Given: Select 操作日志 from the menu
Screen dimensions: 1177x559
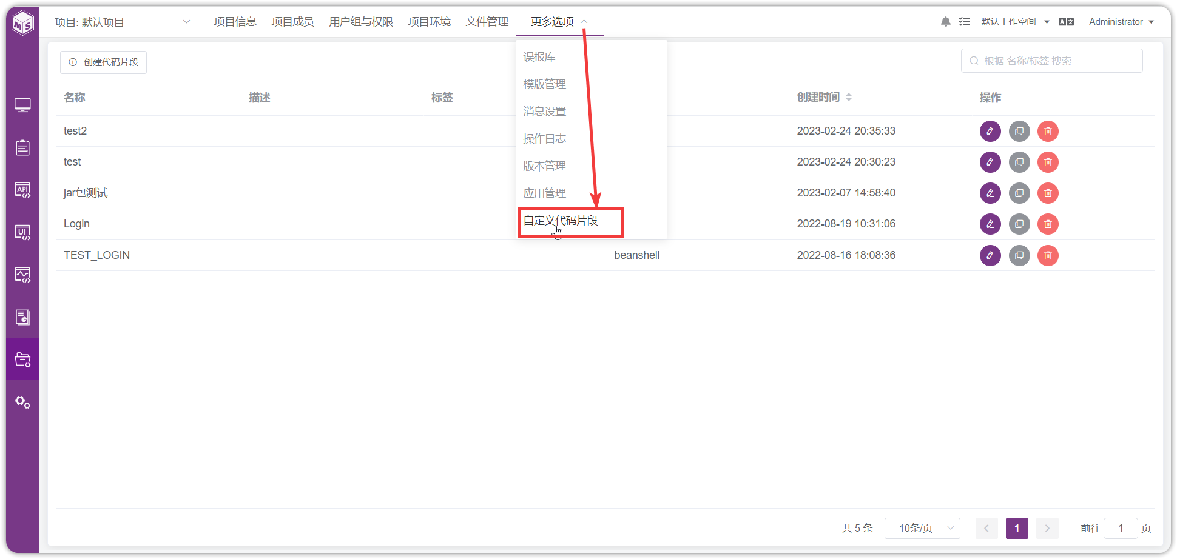Looking at the screenshot, I should pyautogui.click(x=544, y=139).
